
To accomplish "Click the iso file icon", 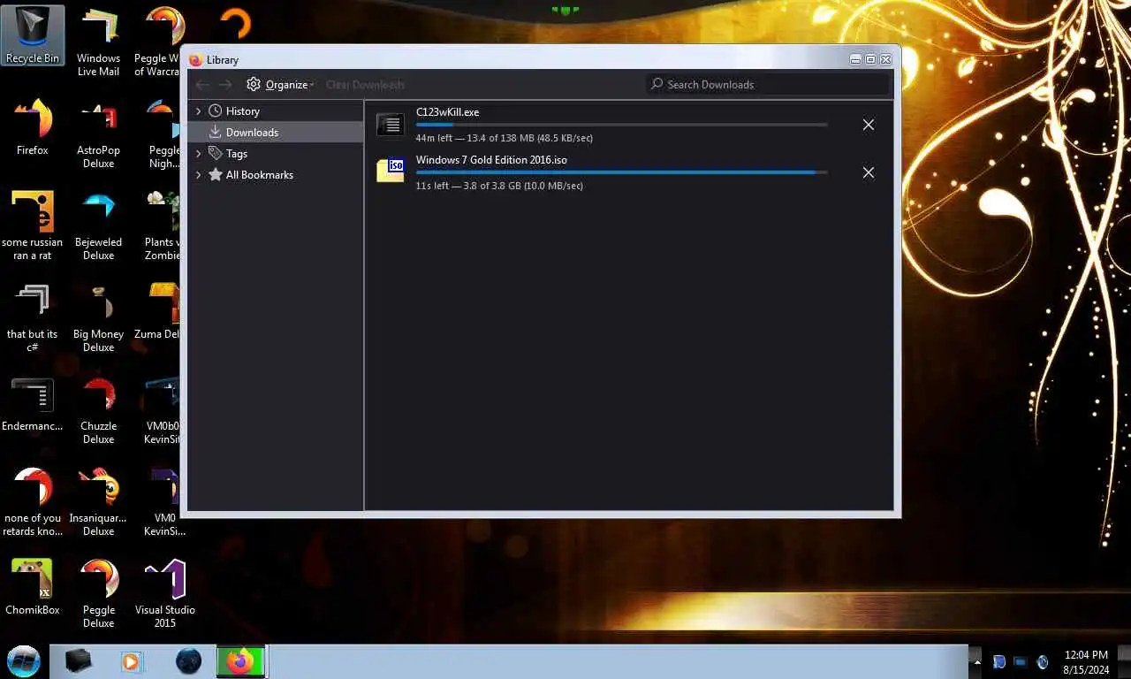I will [391, 171].
